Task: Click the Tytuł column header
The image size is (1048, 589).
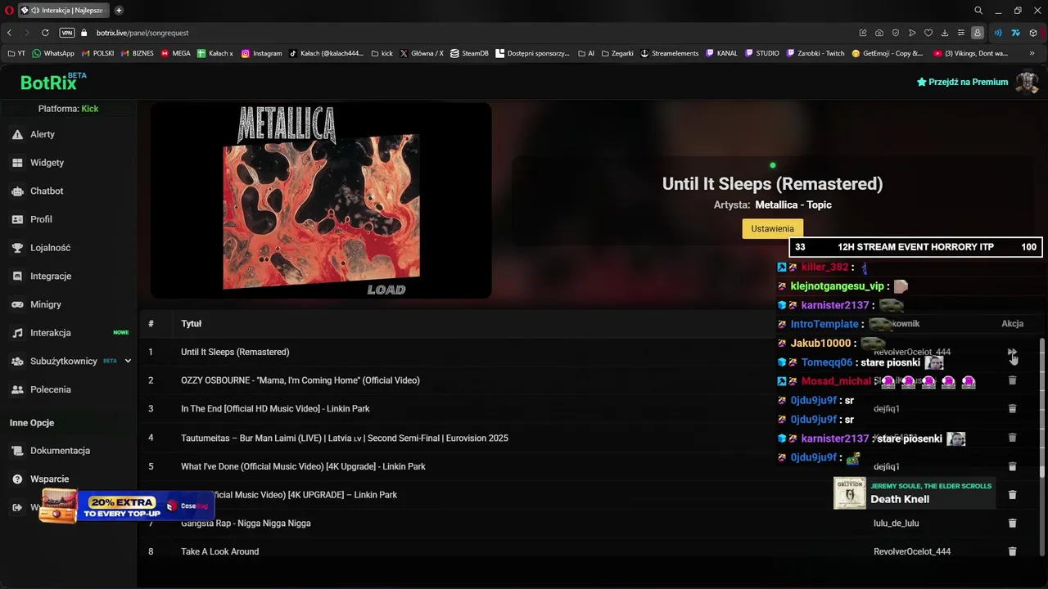Action: [x=191, y=324]
